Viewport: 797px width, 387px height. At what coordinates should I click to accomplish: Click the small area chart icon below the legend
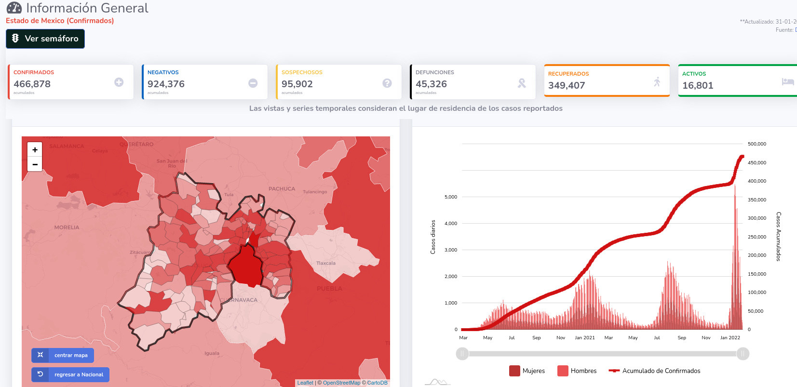coord(437,382)
